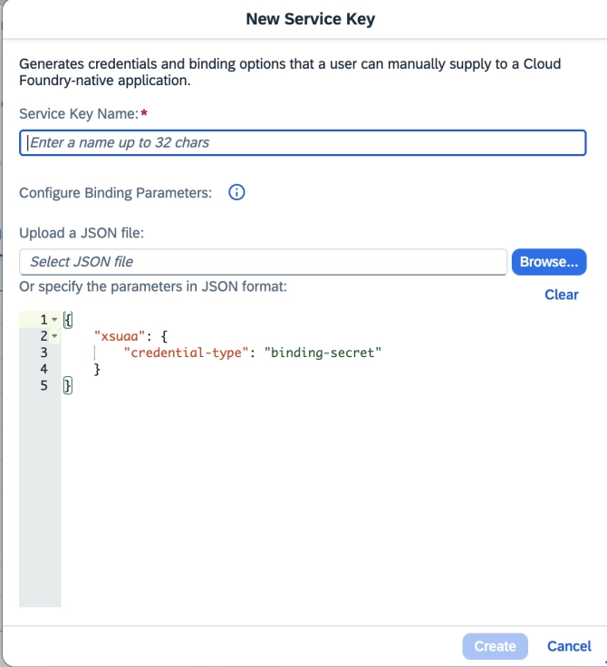The height and width of the screenshot is (667, 607).
Task: Open the Configure Binding Parameters info icon
Action: (237, 193)
